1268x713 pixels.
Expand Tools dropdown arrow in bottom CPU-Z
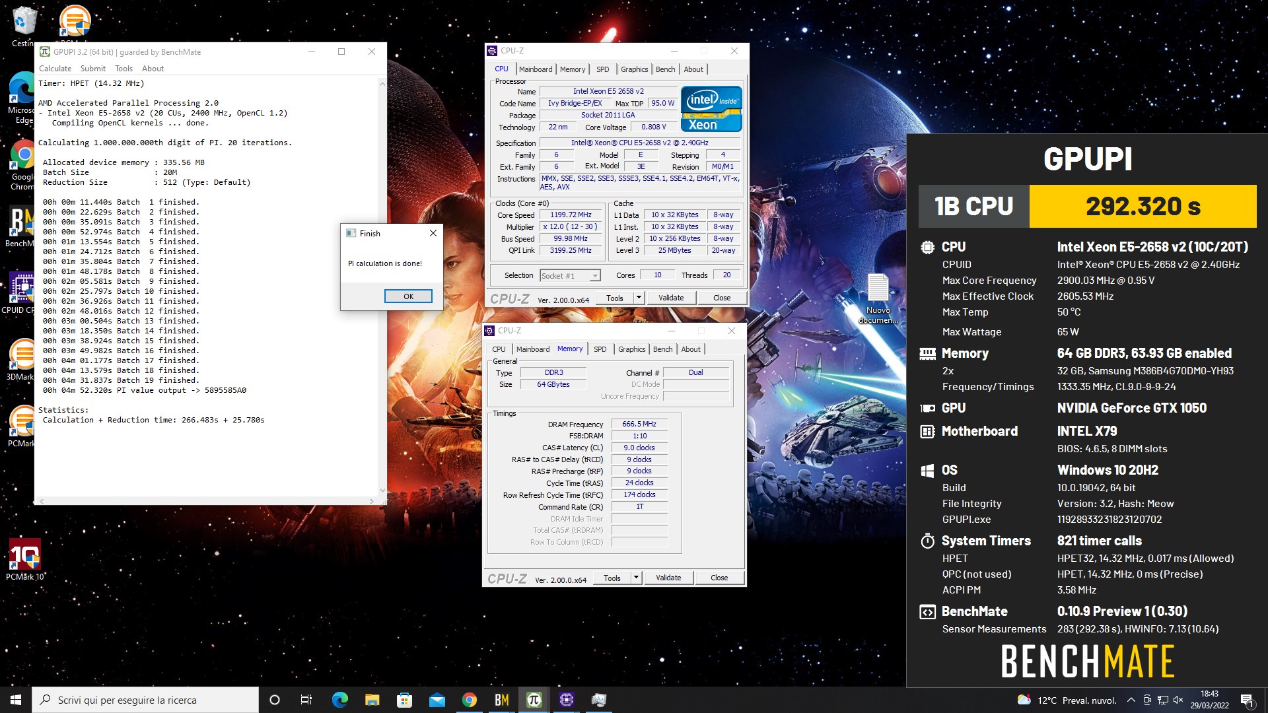pyautogui.click(x=636, y=578)
